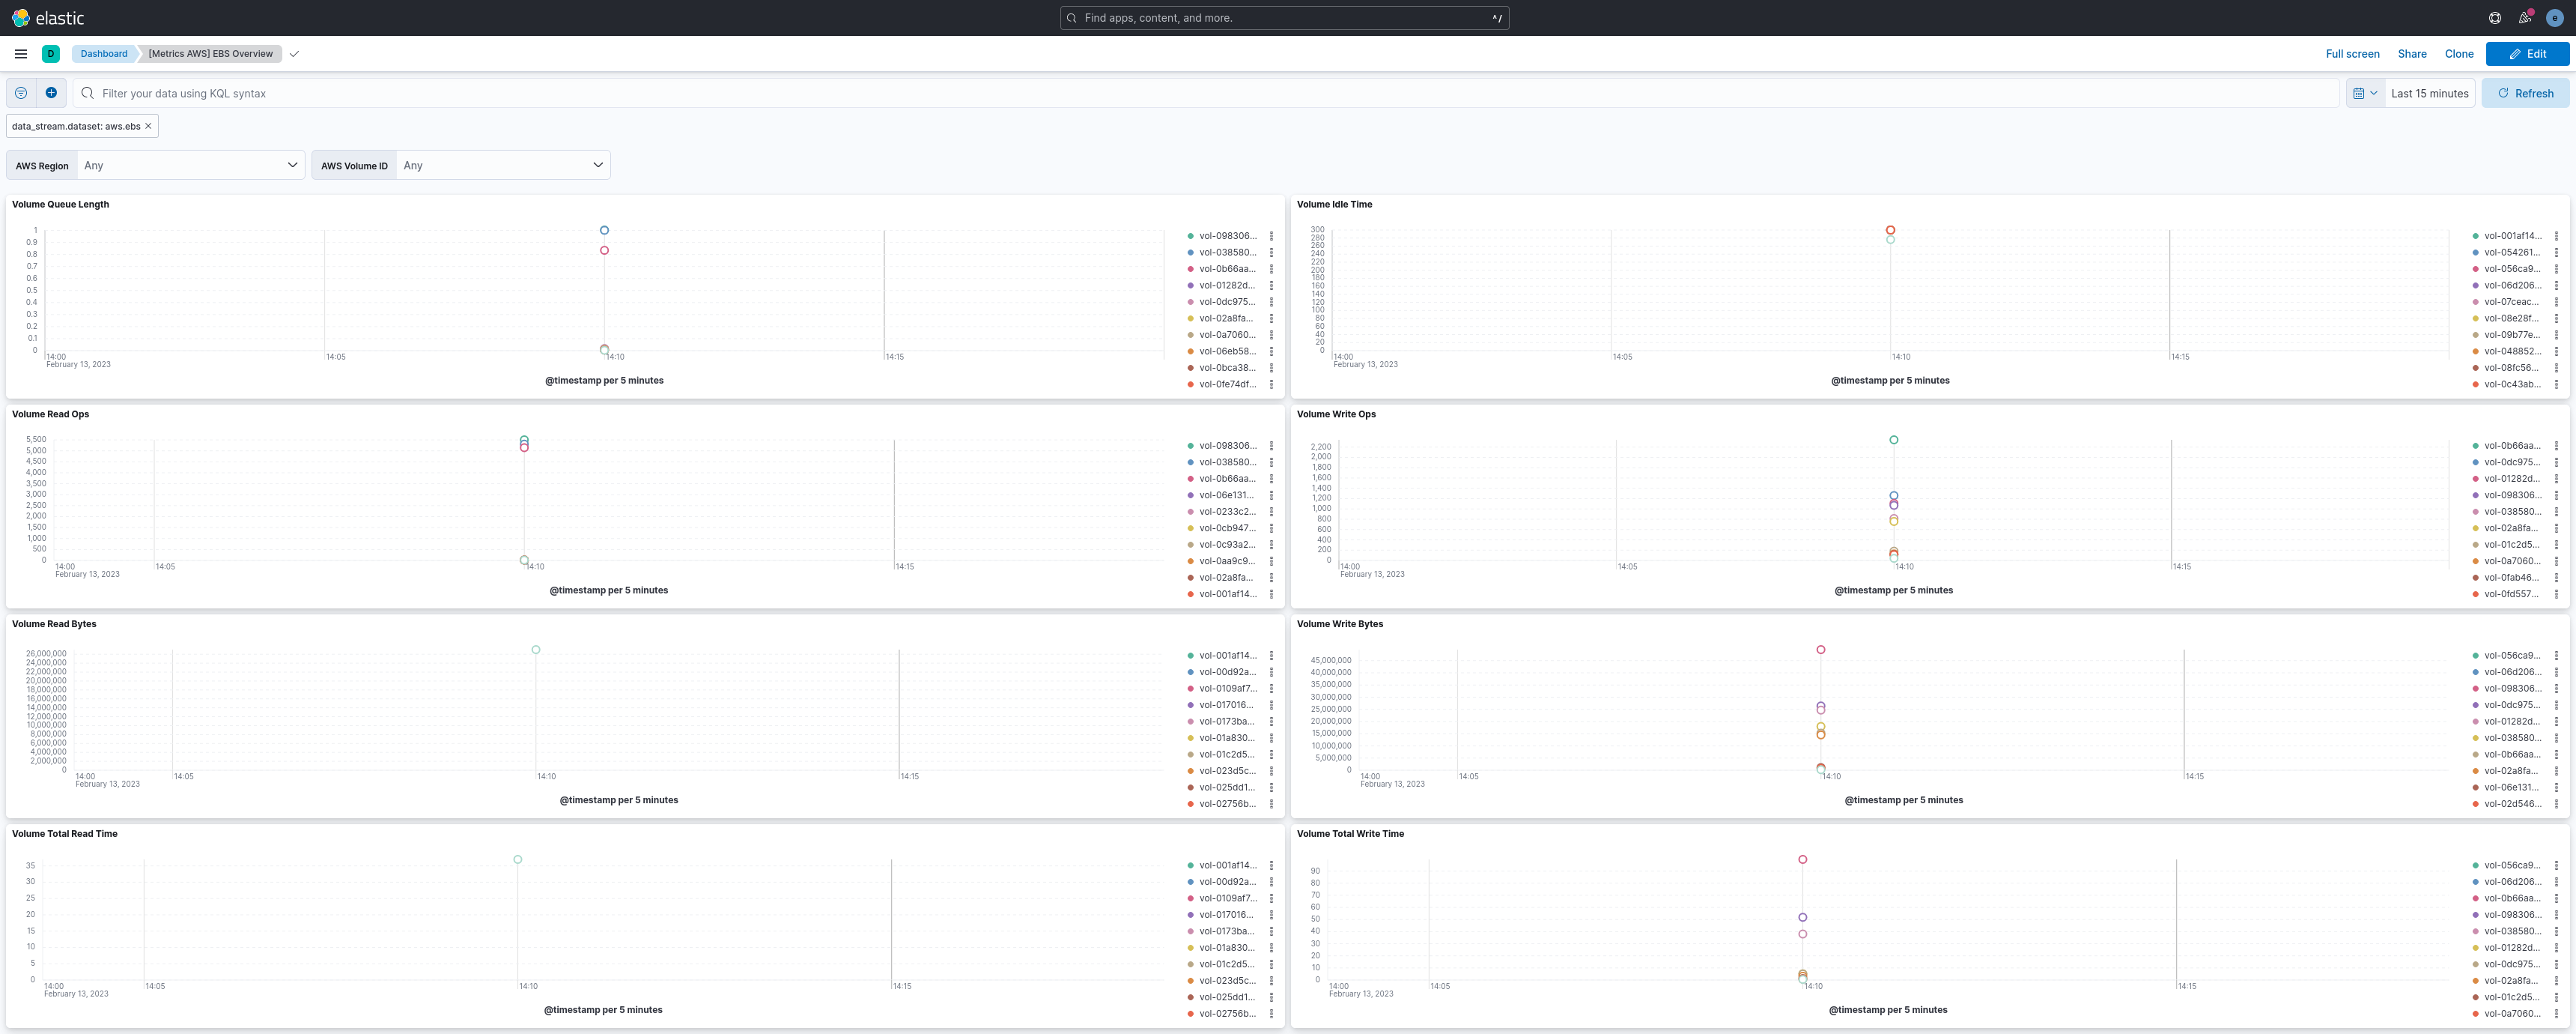Click the blue Edit button
The image size is (2576, 1034).
(x=2527, y=54)
